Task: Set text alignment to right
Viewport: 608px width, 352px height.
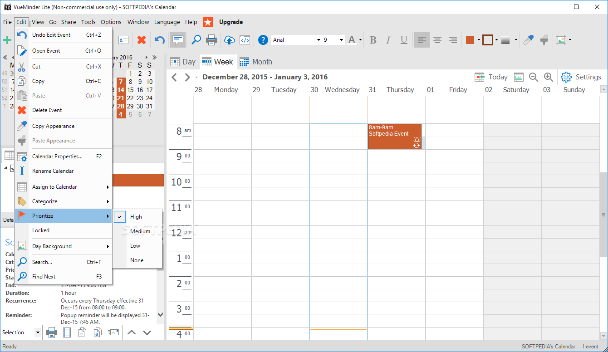Action: pos(453,40)
